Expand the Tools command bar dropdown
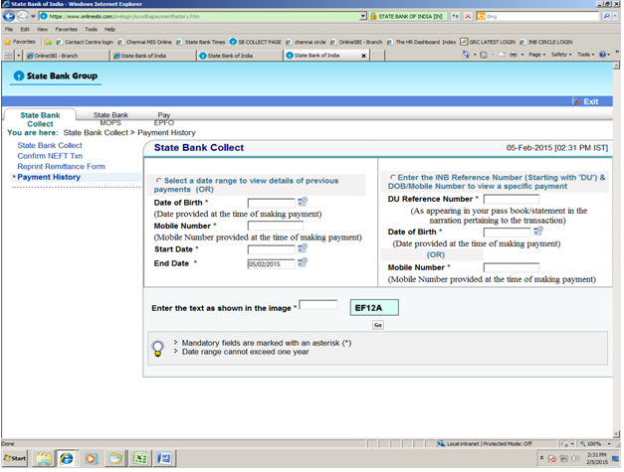Image resolution: width=624 pixels, height=472 pixels. (x=585, y=55)
